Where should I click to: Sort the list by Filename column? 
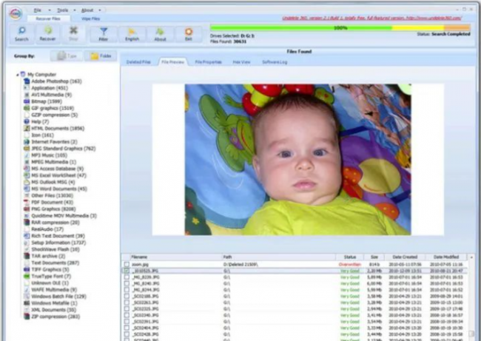coord(175,257)
